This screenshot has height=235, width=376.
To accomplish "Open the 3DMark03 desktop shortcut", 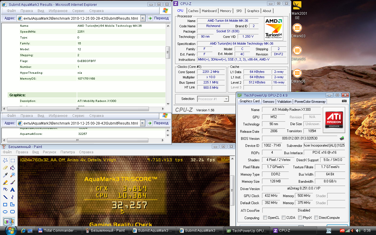I will coord(297,31).
